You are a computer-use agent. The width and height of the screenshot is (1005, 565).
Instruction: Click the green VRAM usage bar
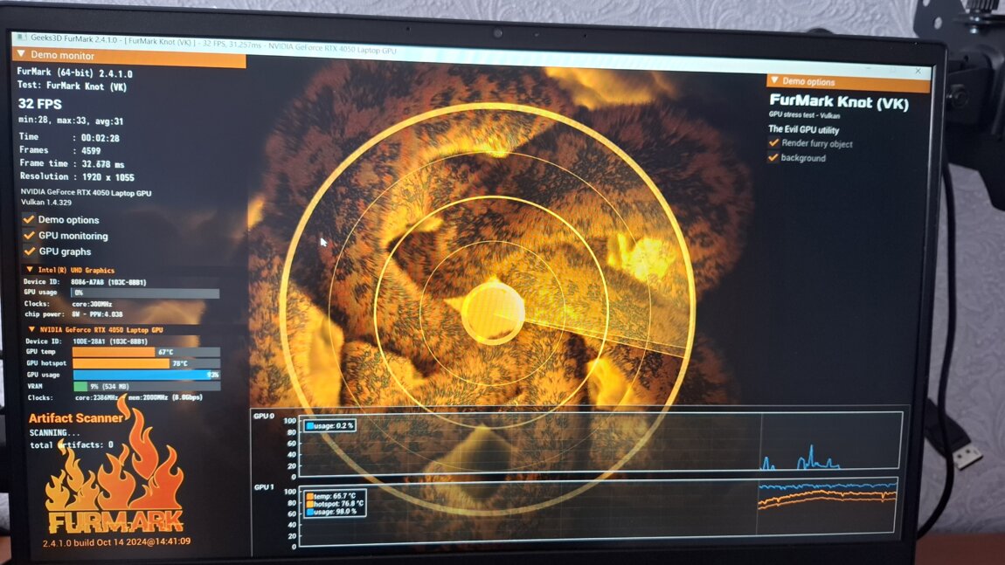(80, 386)
